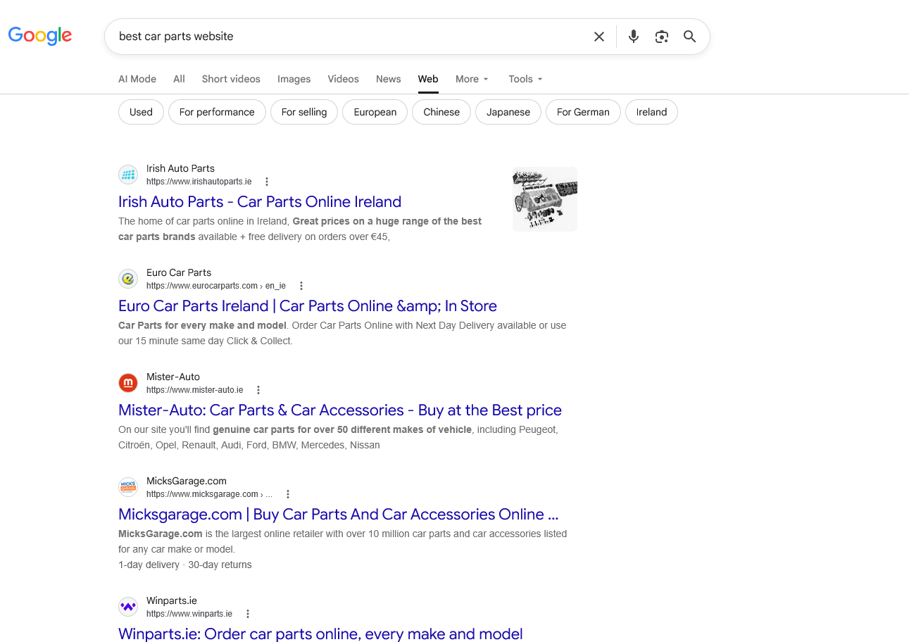909x642 pixels.
Task: Apply the For German filter chip
Action: pos(583,112)
